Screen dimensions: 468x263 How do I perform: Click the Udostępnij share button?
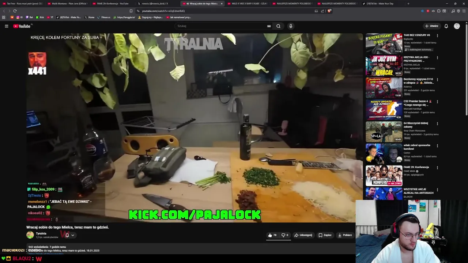pyautogui.click(x=303, y=235)
